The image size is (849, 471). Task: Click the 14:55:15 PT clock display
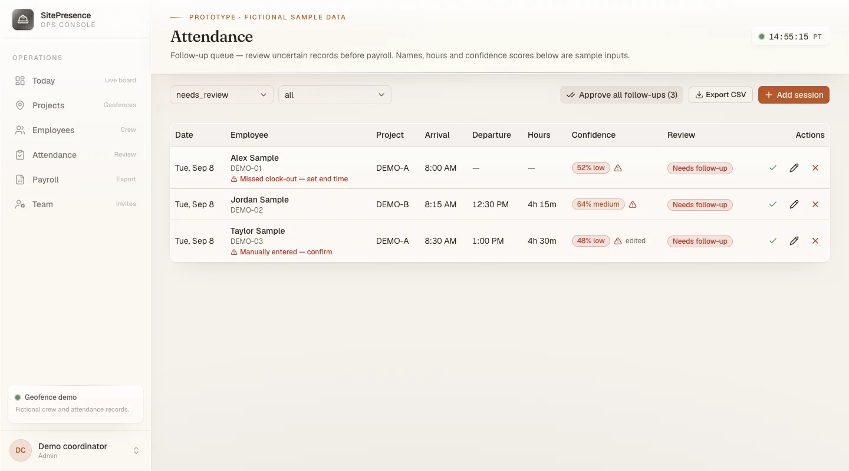(791, 37)
